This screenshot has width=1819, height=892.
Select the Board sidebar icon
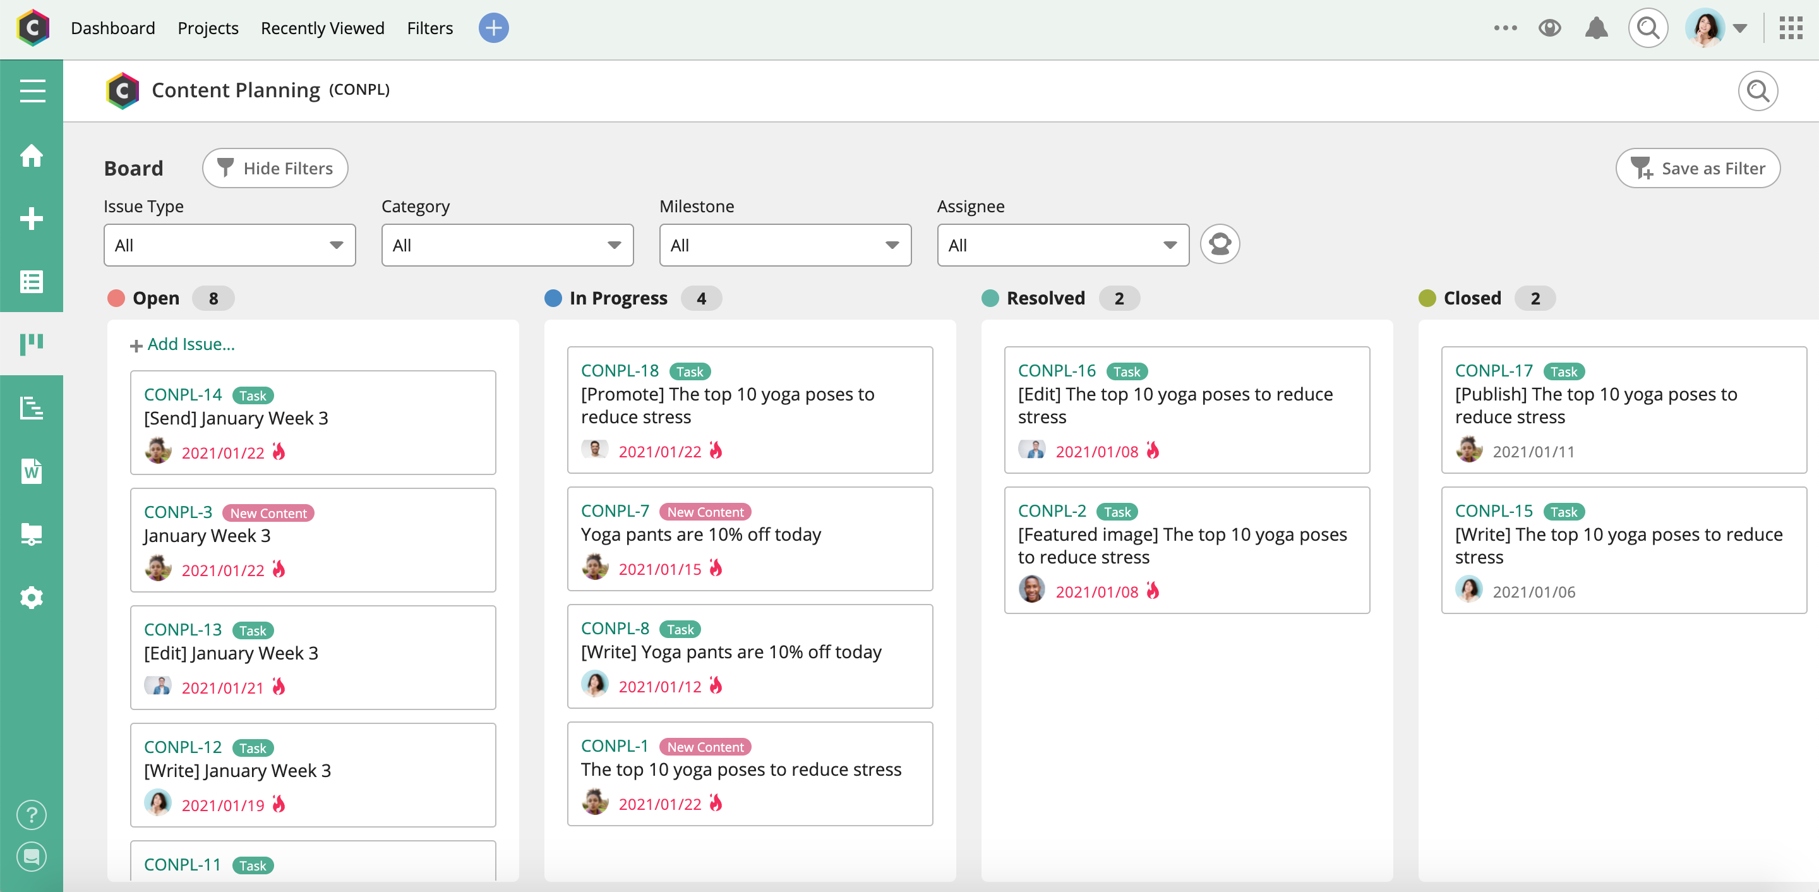click(32, 344)
